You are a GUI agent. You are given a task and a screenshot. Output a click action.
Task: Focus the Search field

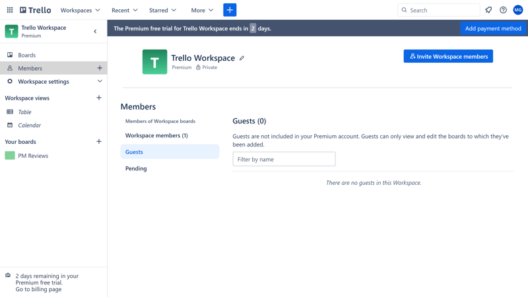439,10
